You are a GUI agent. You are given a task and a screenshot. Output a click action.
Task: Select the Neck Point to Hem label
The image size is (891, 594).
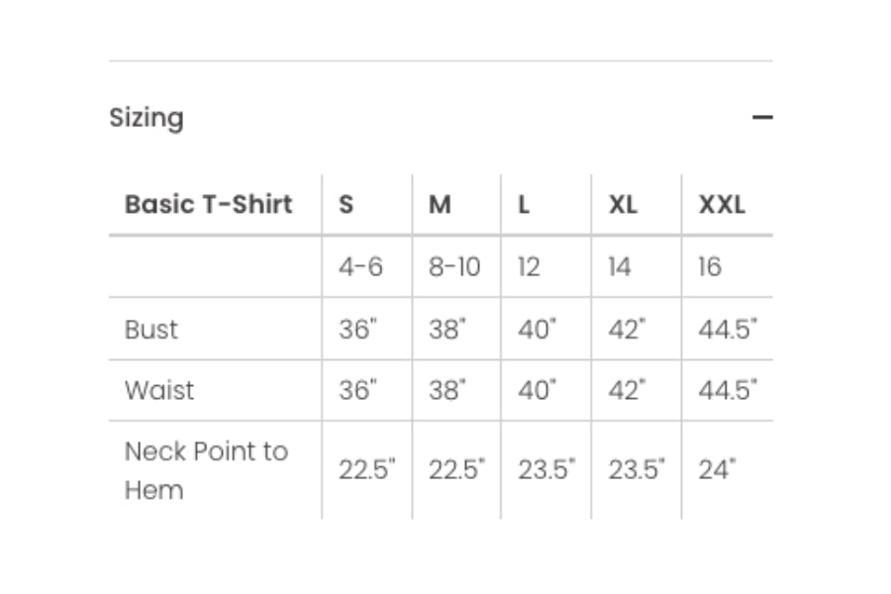[206, 470]
